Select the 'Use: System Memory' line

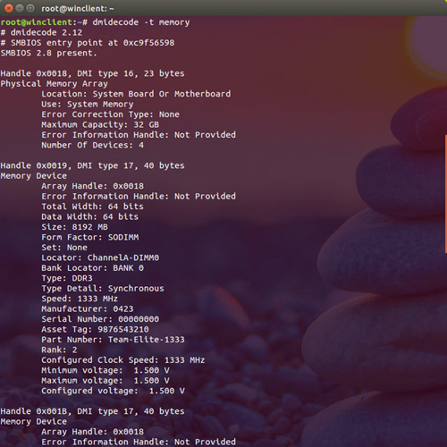pos(88,105)
